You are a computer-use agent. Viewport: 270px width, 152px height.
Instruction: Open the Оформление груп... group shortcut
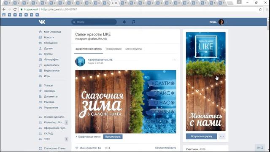(x=55, y=128)
